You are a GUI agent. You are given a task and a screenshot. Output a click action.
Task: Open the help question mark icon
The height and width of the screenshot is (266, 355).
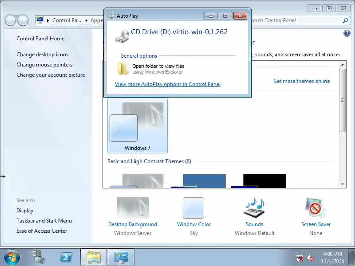coord(347,34)
